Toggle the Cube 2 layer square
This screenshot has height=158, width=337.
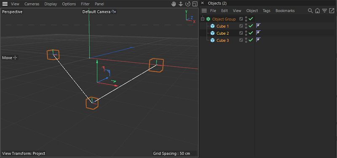click(x=241, y=33)
